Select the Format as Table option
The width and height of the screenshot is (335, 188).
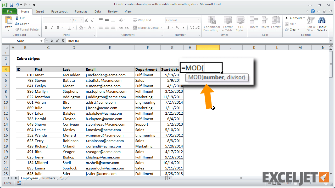(x=228, y=24)
